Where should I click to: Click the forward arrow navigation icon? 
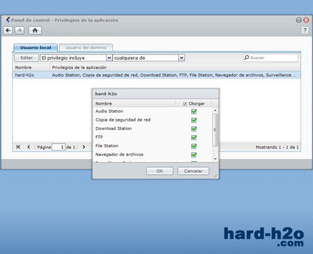[x=19, y=31]
